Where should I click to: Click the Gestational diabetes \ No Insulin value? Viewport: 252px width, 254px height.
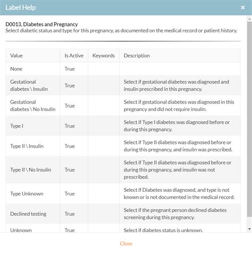(33, 106)
